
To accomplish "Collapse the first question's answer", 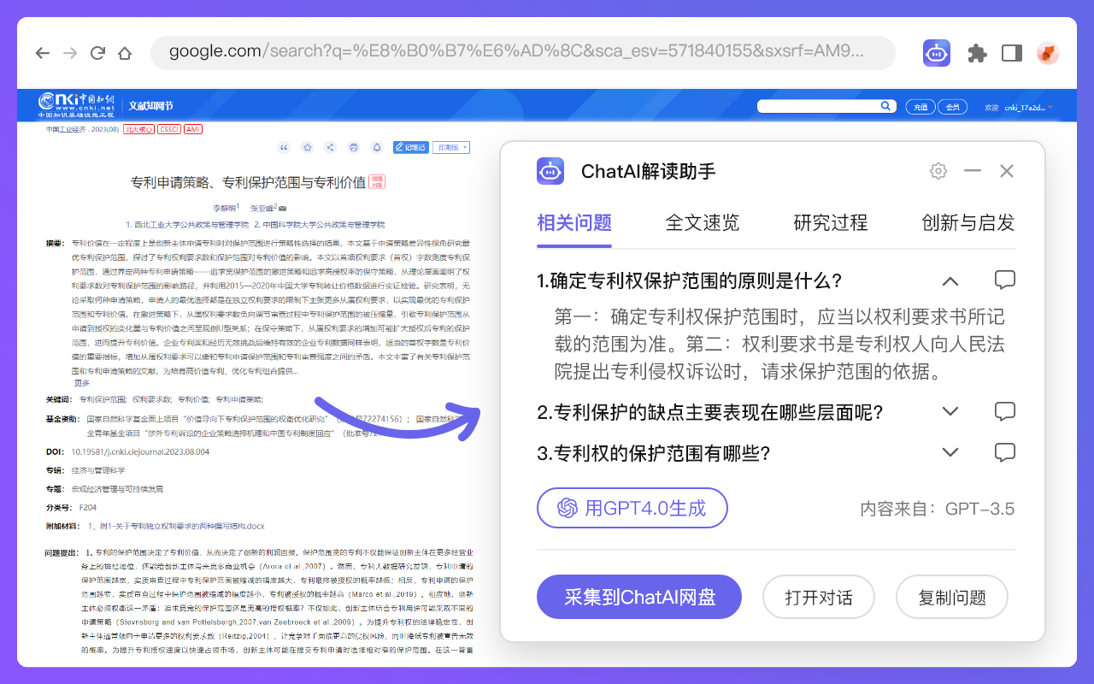I will 950,280.
